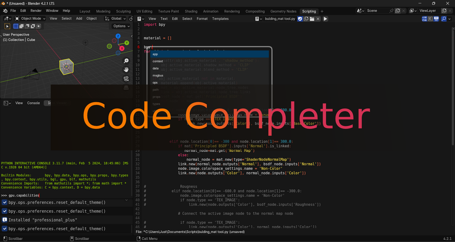Click the fake user shield icon for script
The image size is (455, 242).
[x=300, y=19]
